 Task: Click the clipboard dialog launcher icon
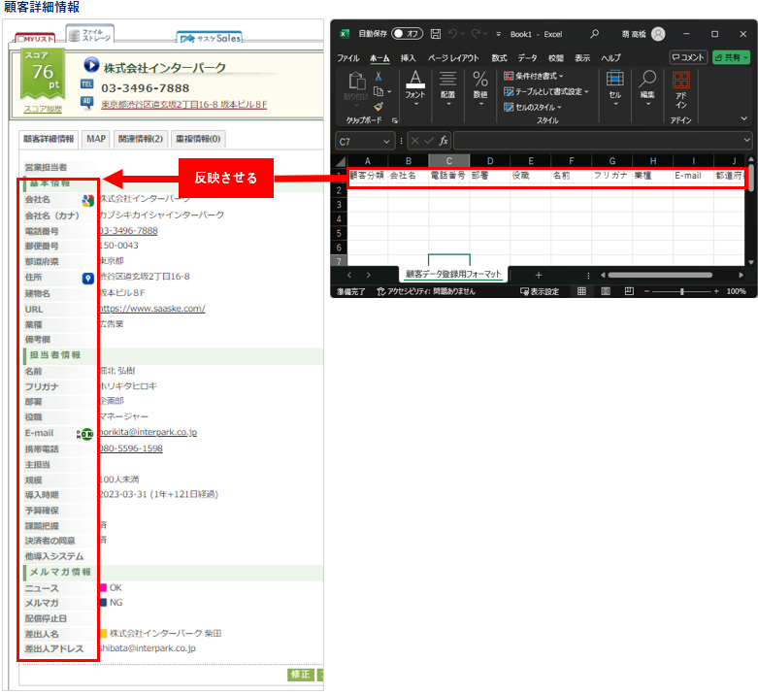point(395,120)
